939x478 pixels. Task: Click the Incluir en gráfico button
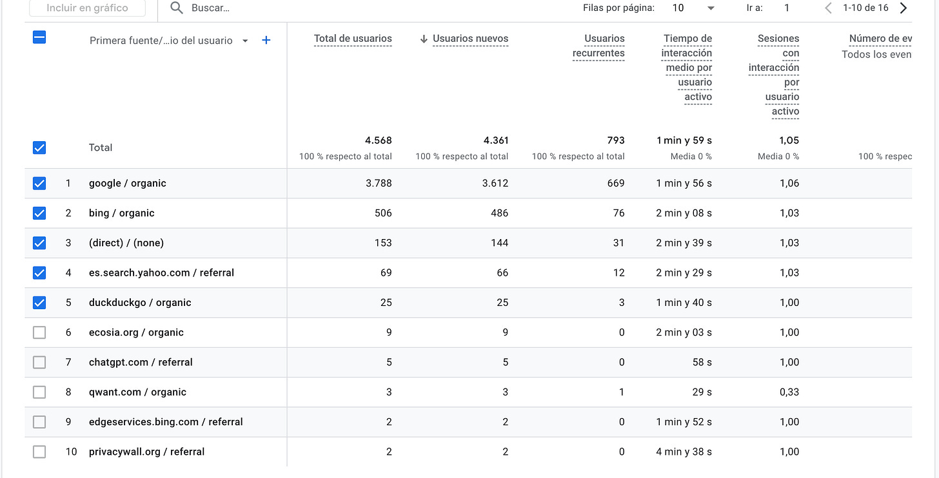[x=87, y=8]
